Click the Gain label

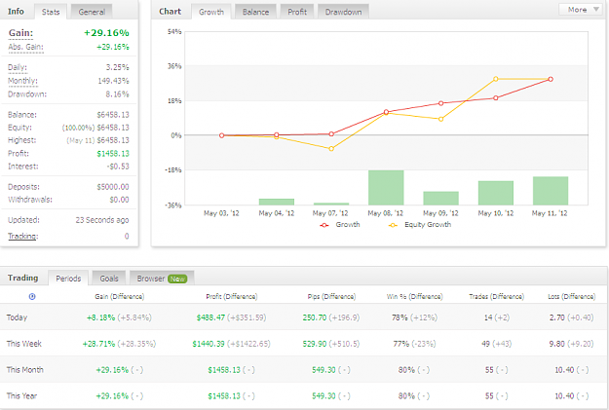point(21,33)
